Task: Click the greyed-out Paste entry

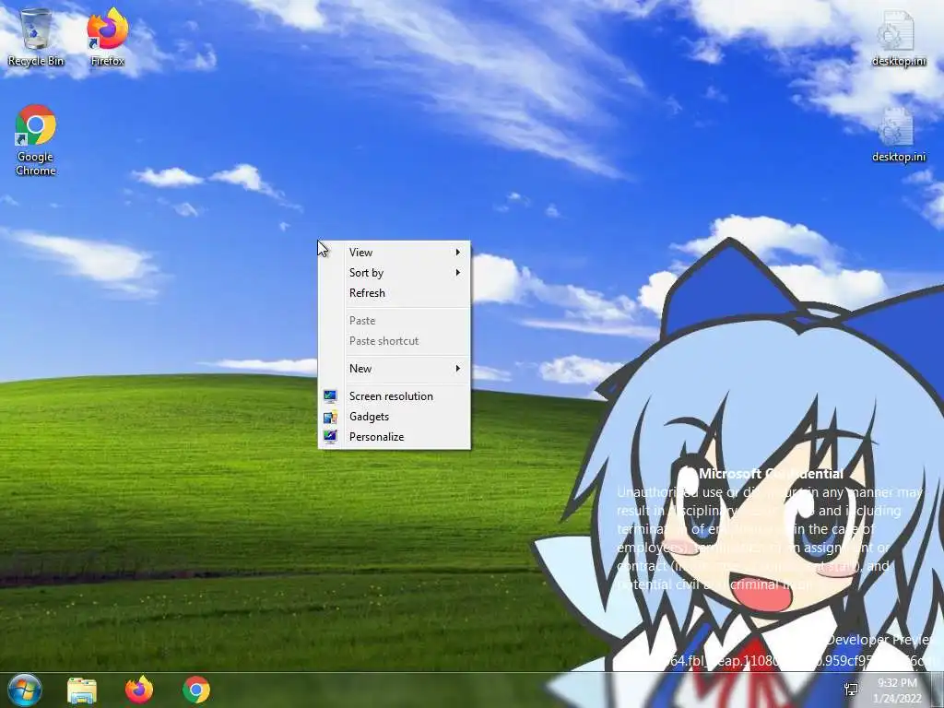Action: tap(395, 321)
